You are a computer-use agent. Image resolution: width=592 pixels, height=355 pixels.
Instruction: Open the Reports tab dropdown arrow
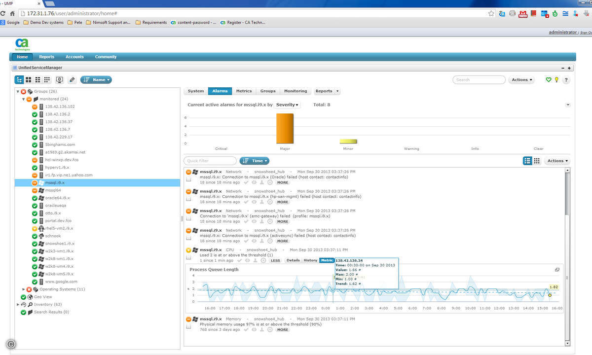point(337,91)
